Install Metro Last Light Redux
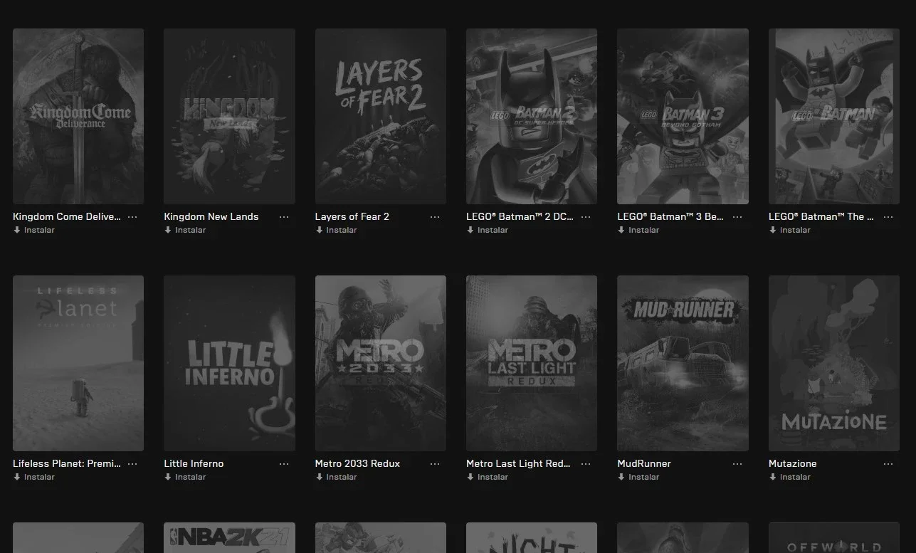 488,477
